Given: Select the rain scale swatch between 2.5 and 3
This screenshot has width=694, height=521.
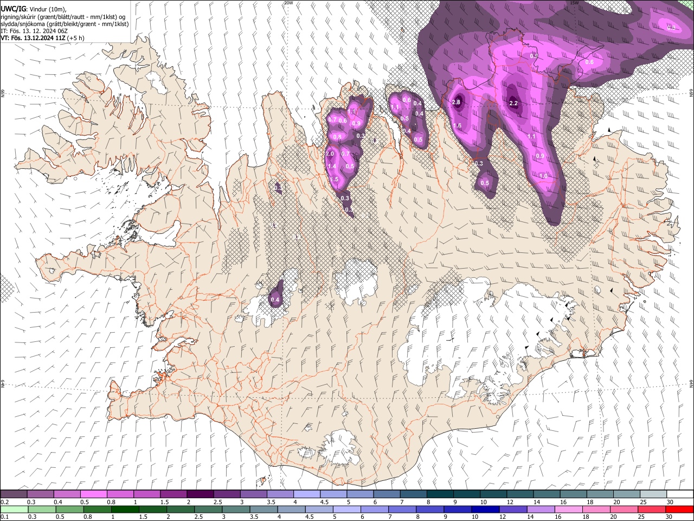Looking at the screenshot, I should coord(209,509).
